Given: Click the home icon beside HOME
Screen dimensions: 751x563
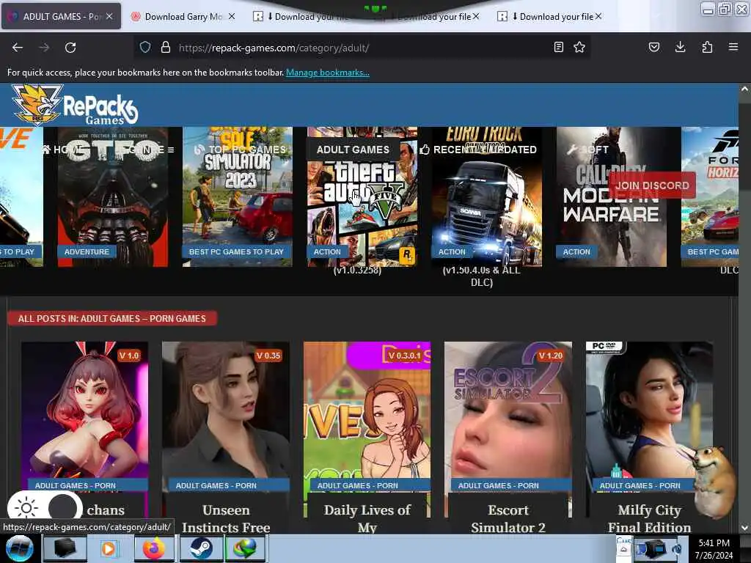Looking at the screenshot, I should tap(46, 150).
